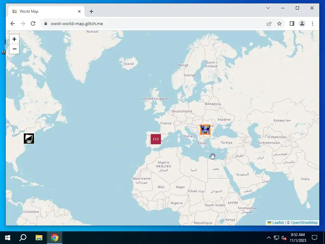Image resolution: width=325 pixels, height=244 pixels.
Task: Click the Norge map label
Action: (x=183, y=65)
